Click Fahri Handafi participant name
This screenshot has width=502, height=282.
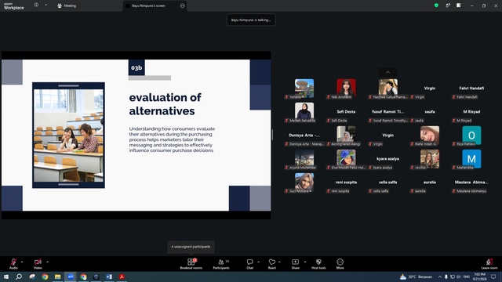[471, 89]
